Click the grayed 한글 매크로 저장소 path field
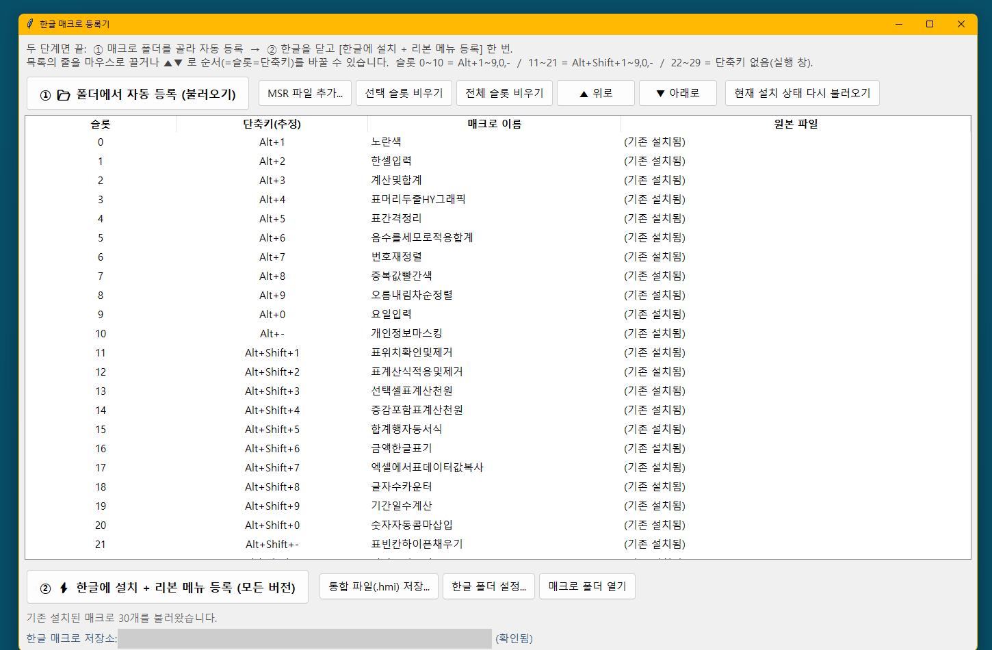This screenshot has height=650, width=992. tap(304, 638)
